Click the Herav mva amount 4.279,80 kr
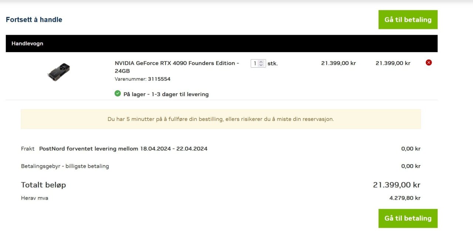Image resolution: width=473 pixels, height=234 pixels. pyautogui.click(x=405, y=198)
